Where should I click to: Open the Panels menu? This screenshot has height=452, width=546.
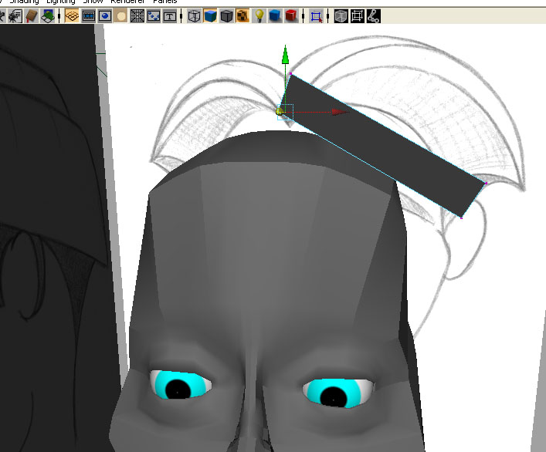(x=165, y=2)
